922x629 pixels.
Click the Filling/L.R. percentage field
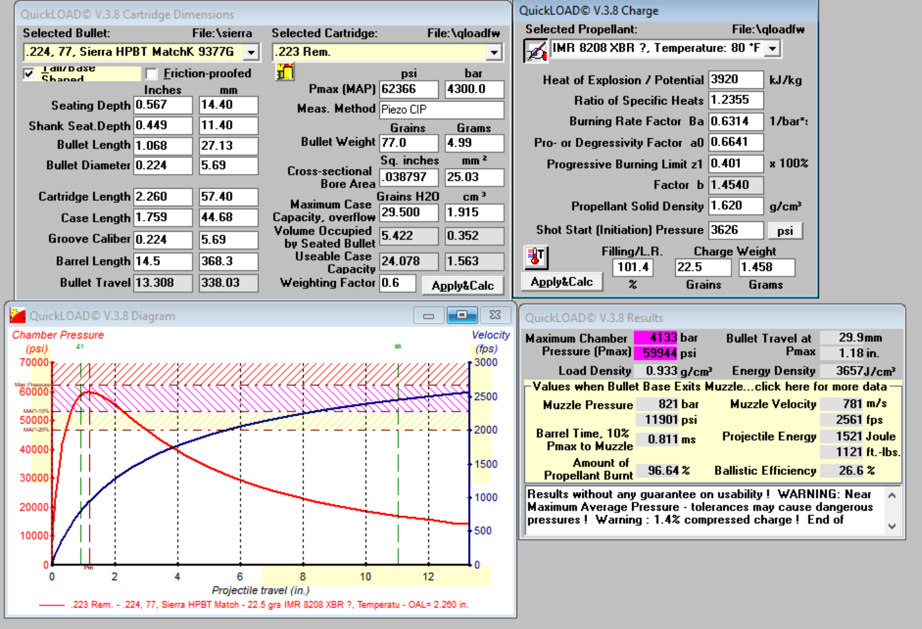(633, 268)
